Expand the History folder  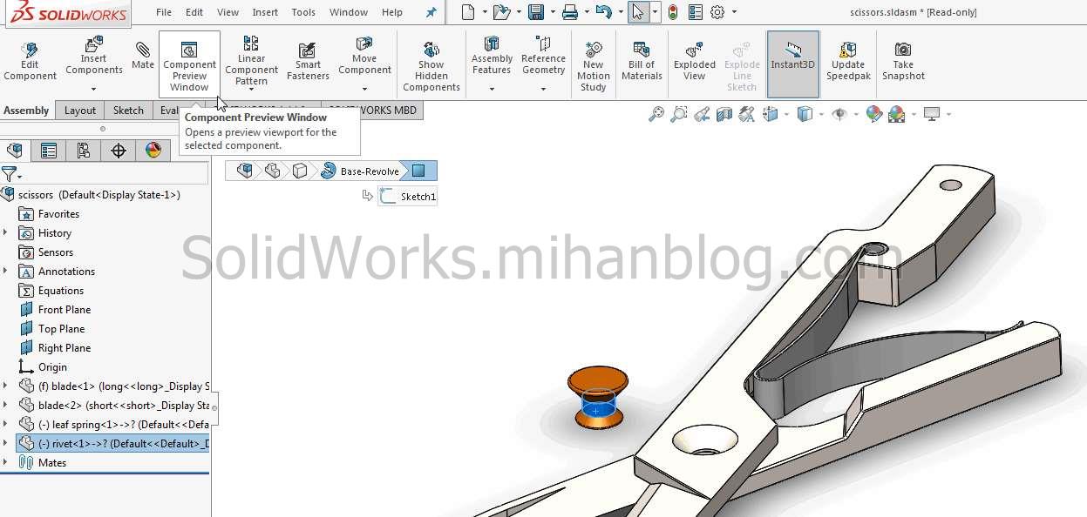[5, 233]
